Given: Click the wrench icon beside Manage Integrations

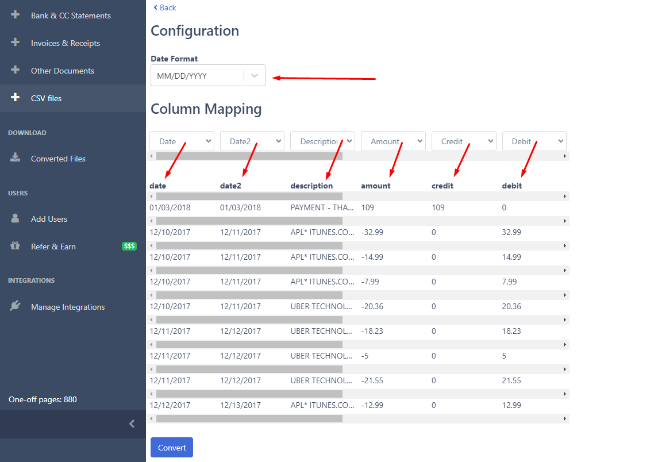Looking at the screenshot, I should (14, 306).
